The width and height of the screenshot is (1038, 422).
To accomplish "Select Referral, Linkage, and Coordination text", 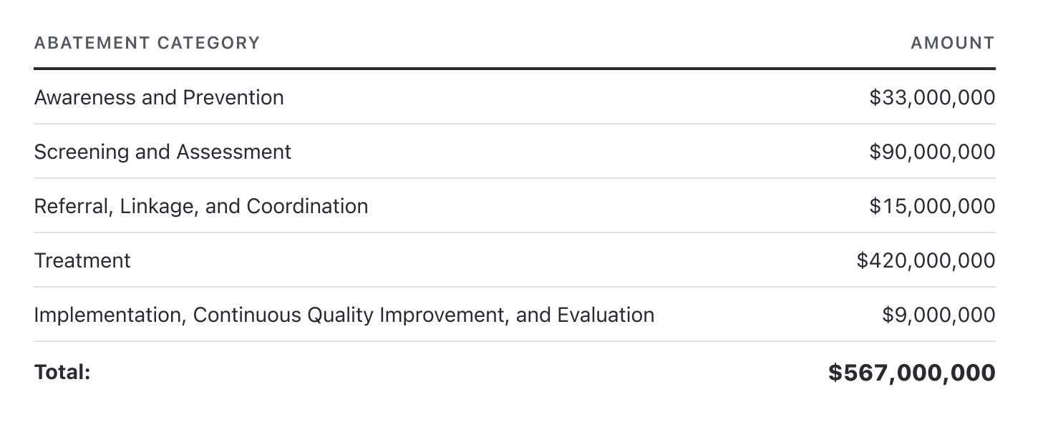I will point(201,206).
